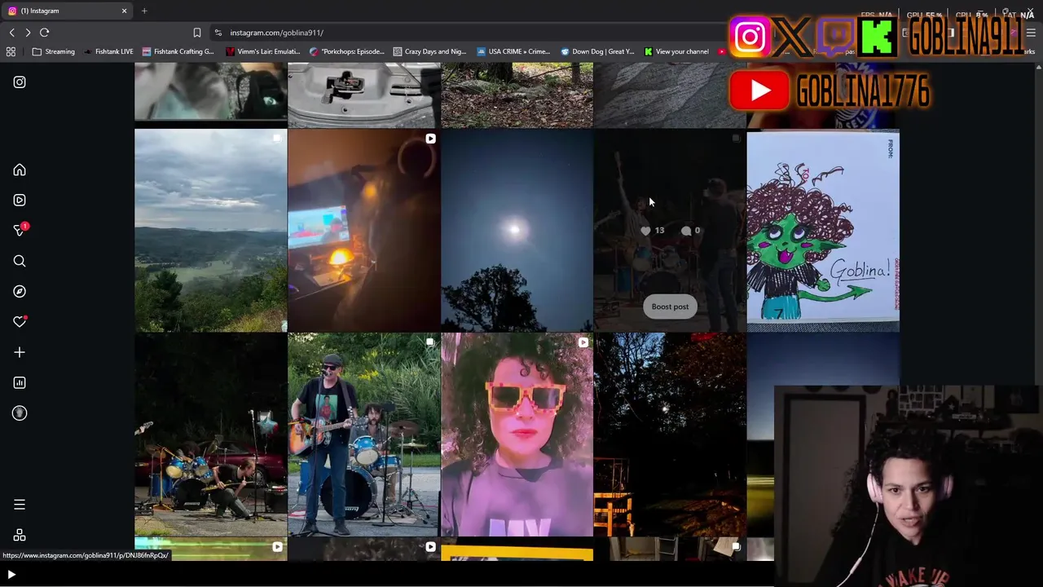
Task: Open the Fishtank LIVE bookmark
Action: click(109, 51)
